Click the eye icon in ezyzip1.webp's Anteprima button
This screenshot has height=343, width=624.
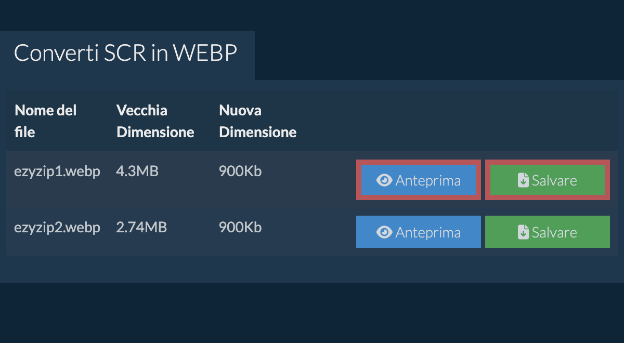click(384, 180)
